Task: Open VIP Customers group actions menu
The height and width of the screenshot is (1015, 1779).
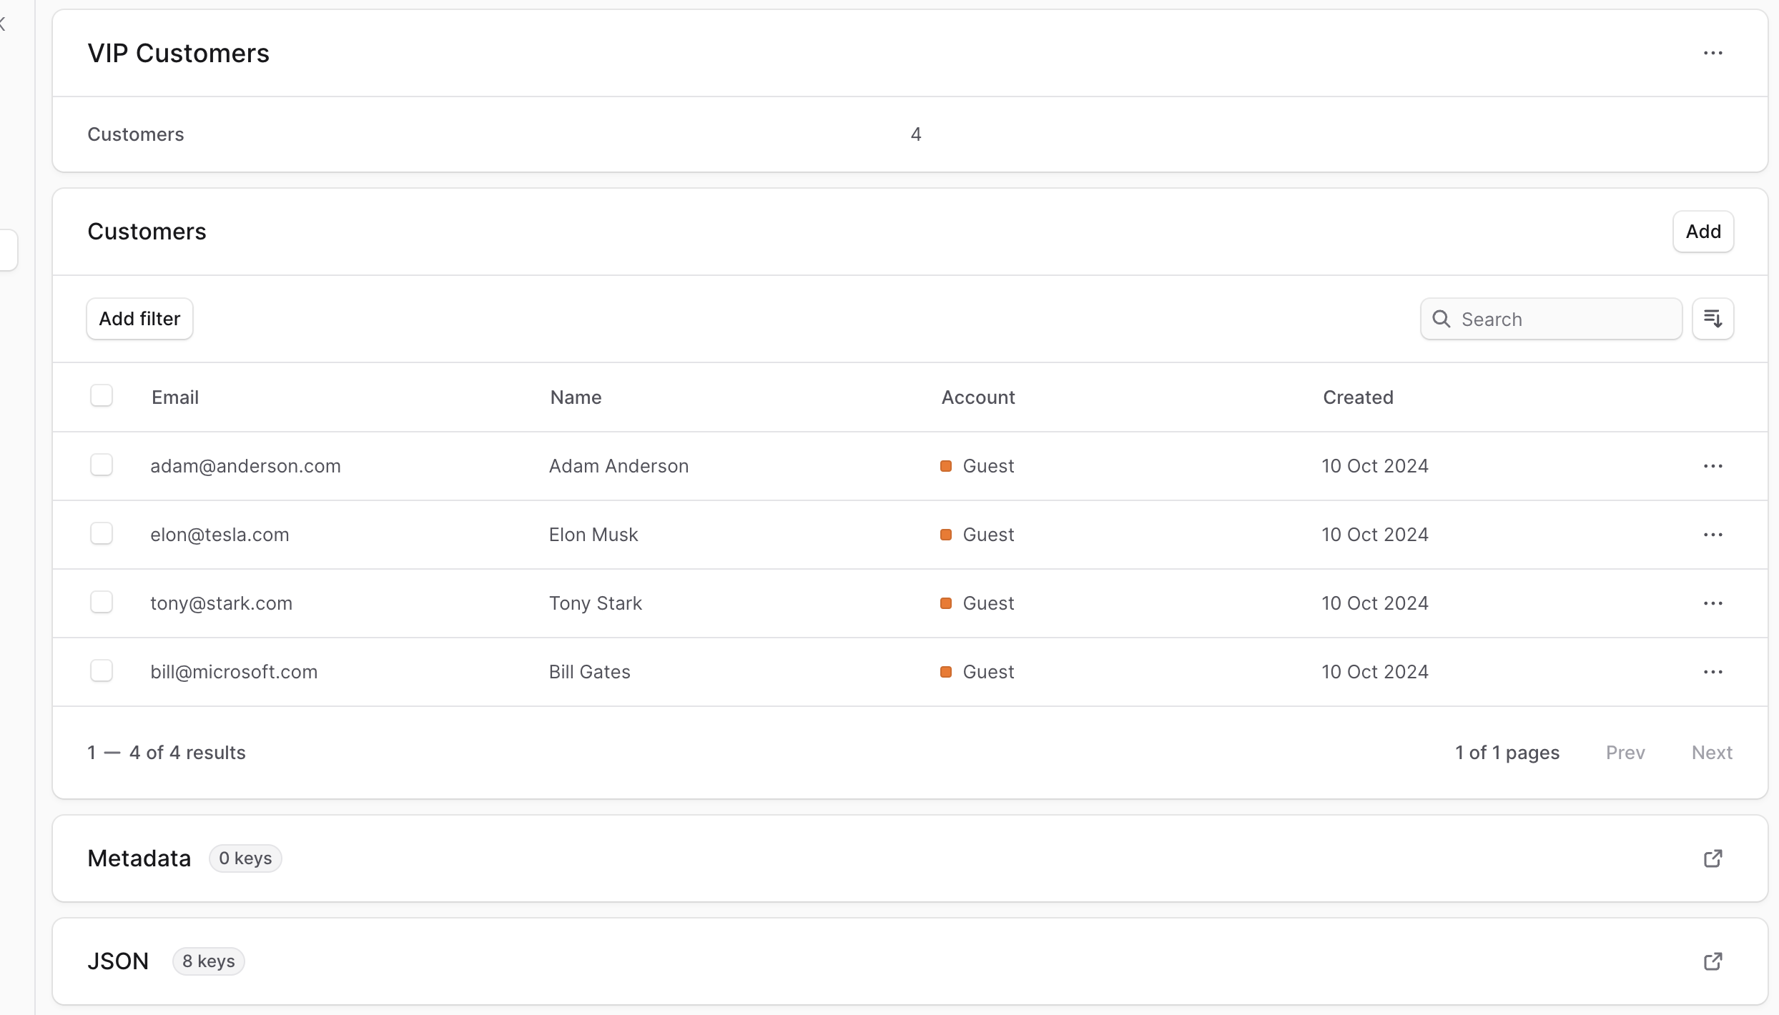Action: 1713,54
